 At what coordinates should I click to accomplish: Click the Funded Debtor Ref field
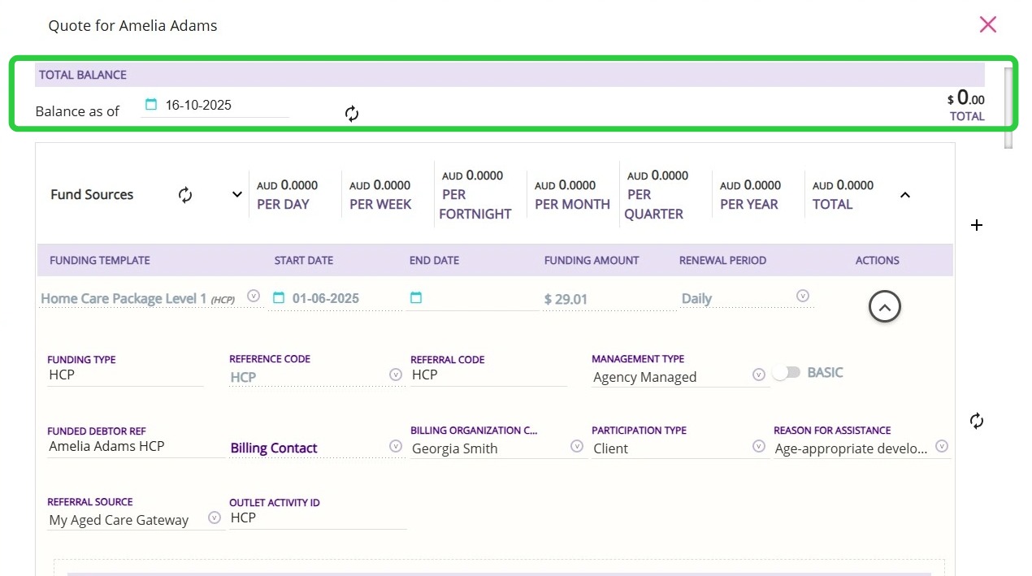[134, 447]
